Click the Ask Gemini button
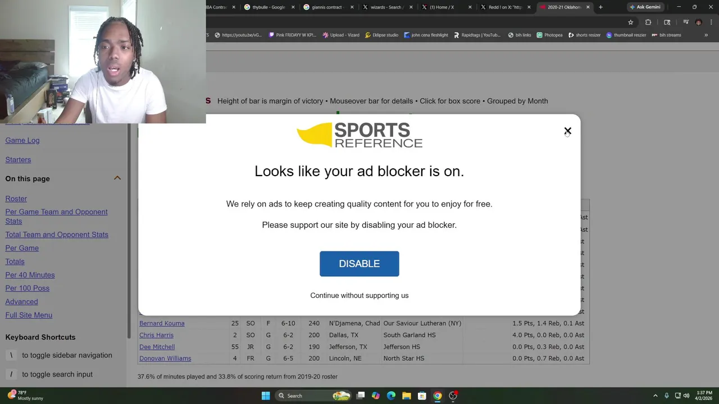 pos(645,7)
